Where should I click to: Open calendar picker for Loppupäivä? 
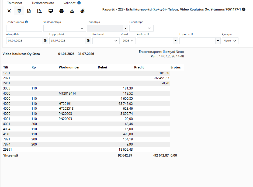pos(88,41)
